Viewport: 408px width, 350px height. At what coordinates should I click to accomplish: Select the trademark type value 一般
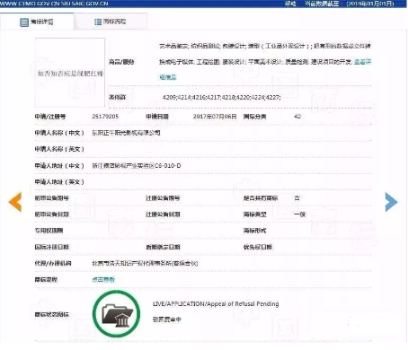pos(299,214)
